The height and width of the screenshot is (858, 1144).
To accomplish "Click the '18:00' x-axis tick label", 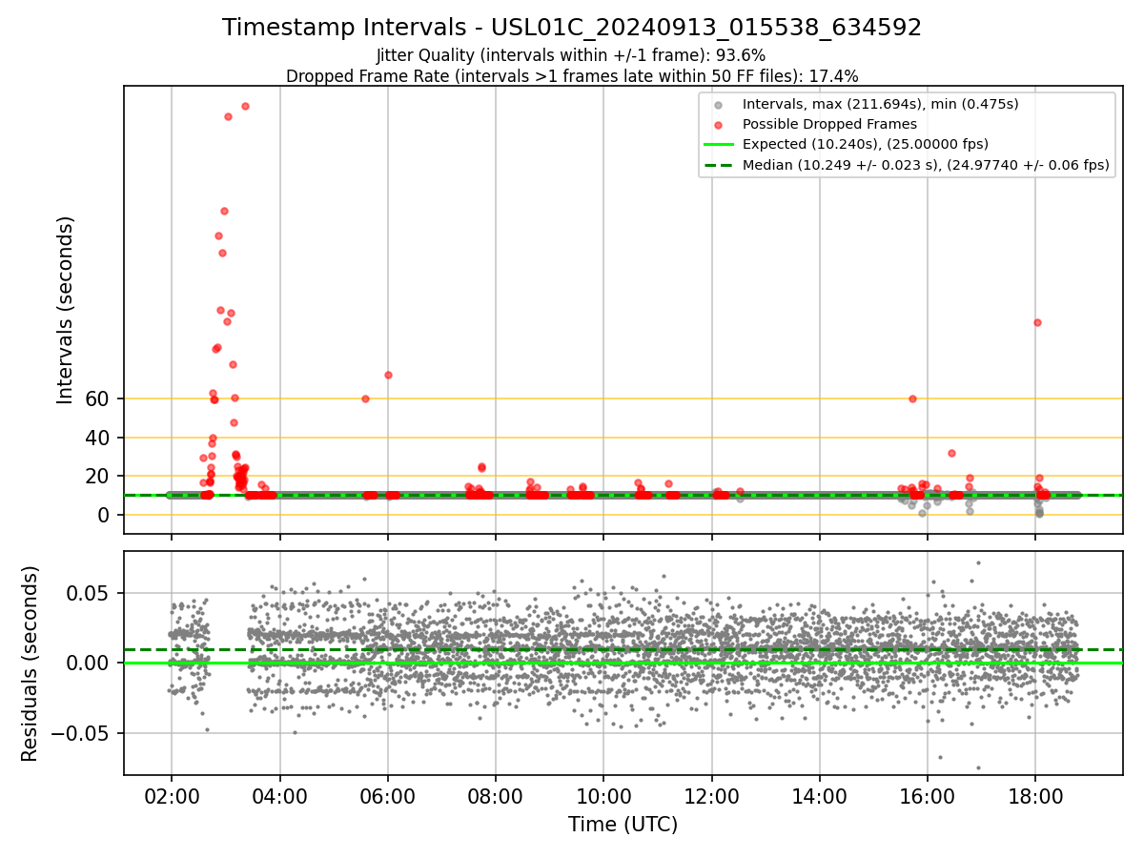I will [x=1035, y=797].
